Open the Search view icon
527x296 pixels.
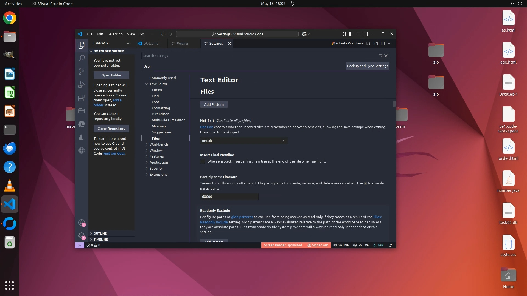(x=82, y=58)
